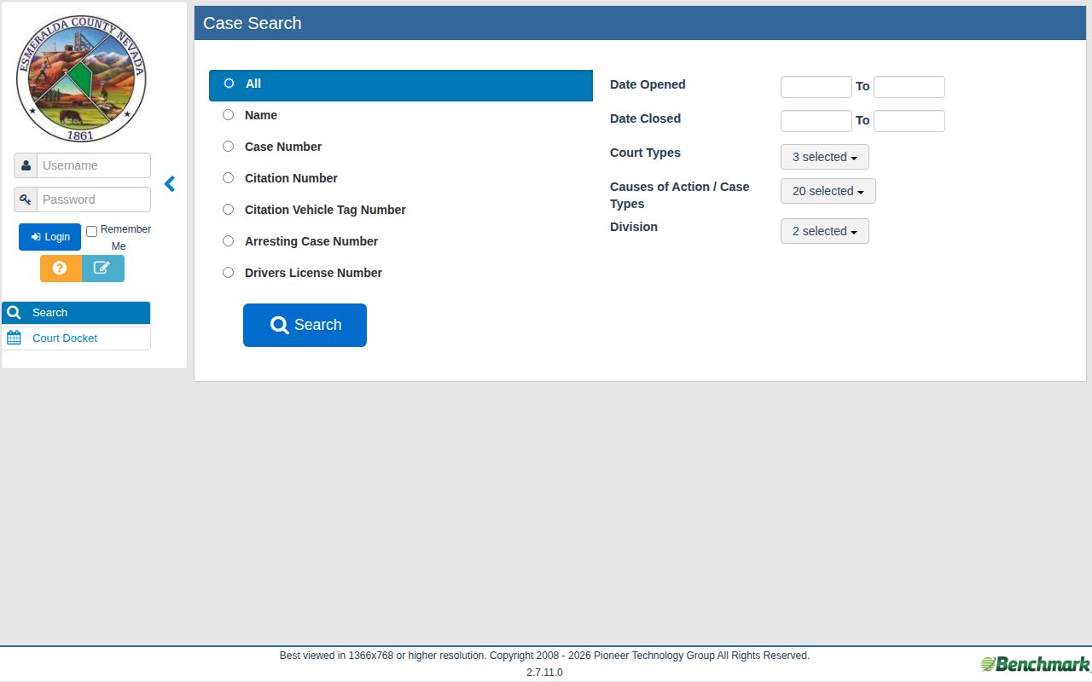
Task: Open help with the orange question mark icon
Action: pos(61,268)
